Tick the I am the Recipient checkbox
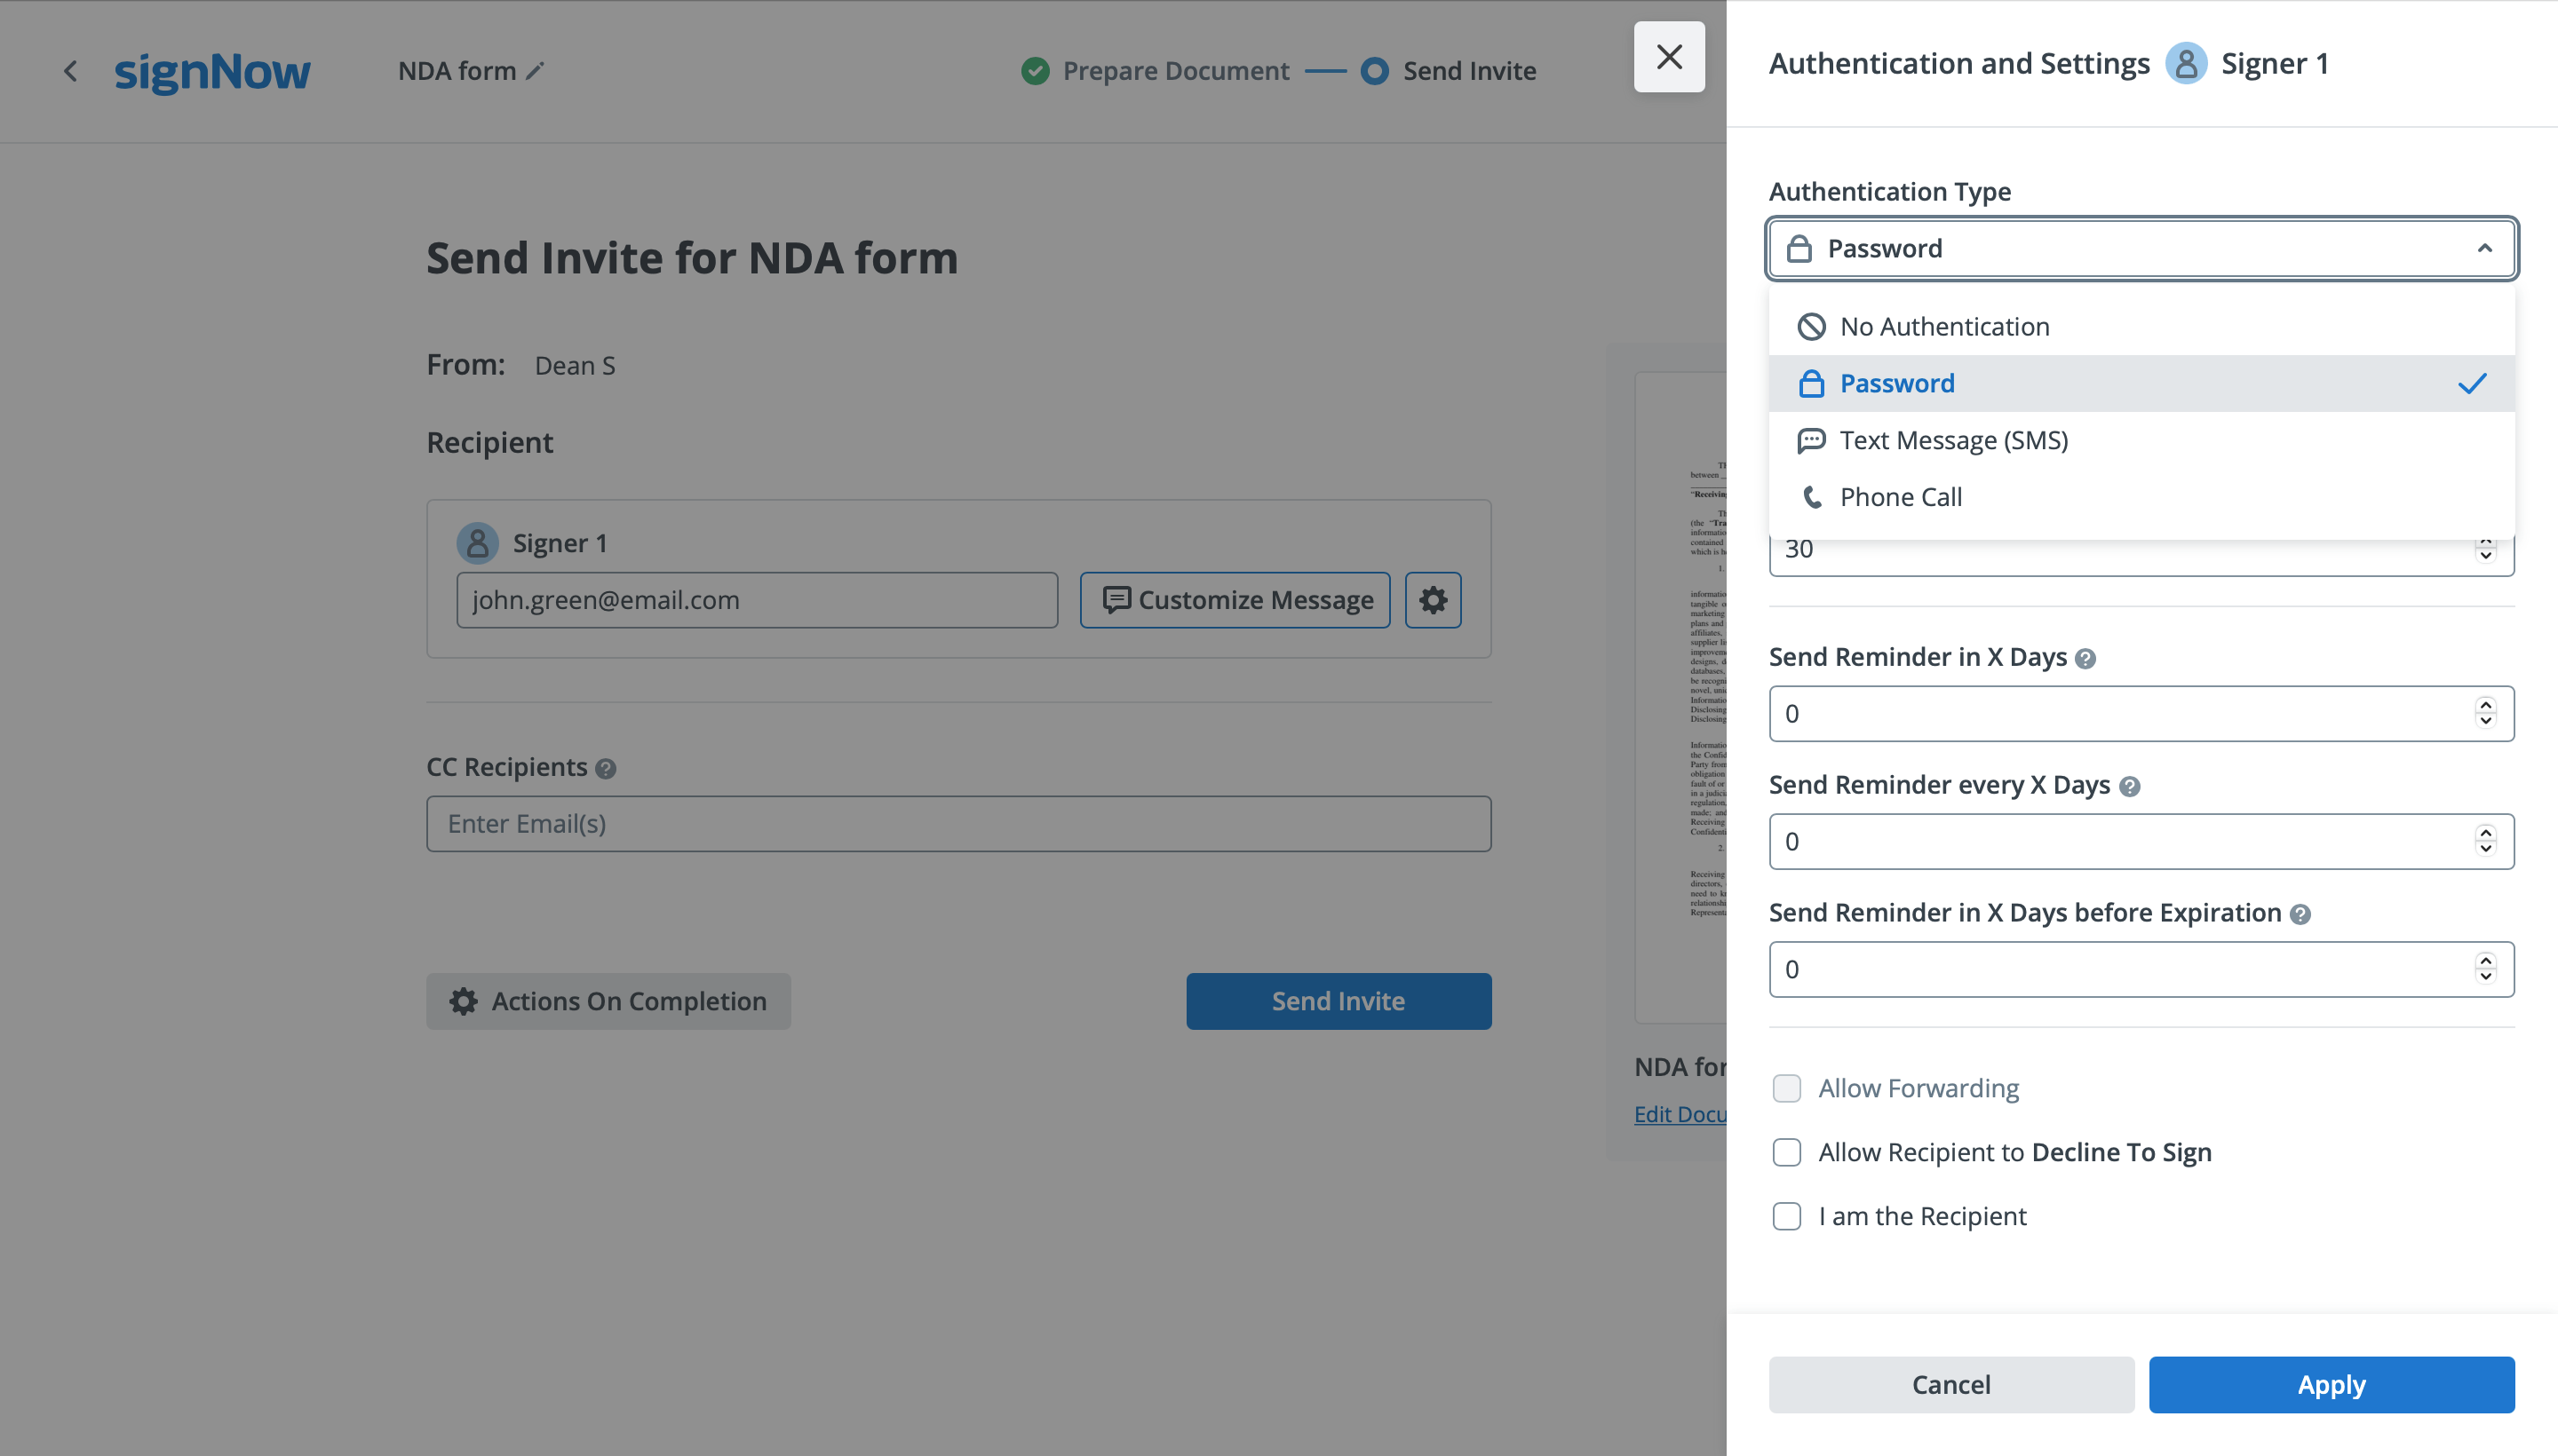Image resolution: width=2558 pixels, height=1456 pixels. 1787,1216
